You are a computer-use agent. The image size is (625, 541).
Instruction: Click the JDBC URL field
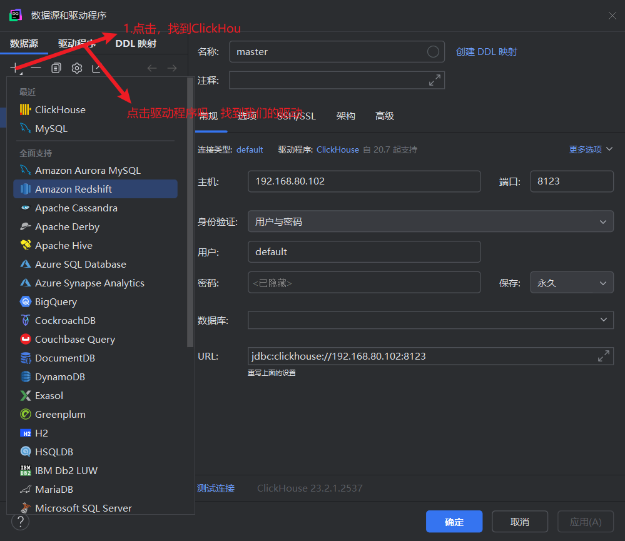click(430, 356)
